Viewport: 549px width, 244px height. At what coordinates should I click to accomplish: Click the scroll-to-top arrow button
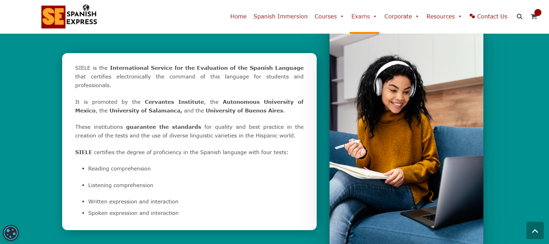[535, 230]
